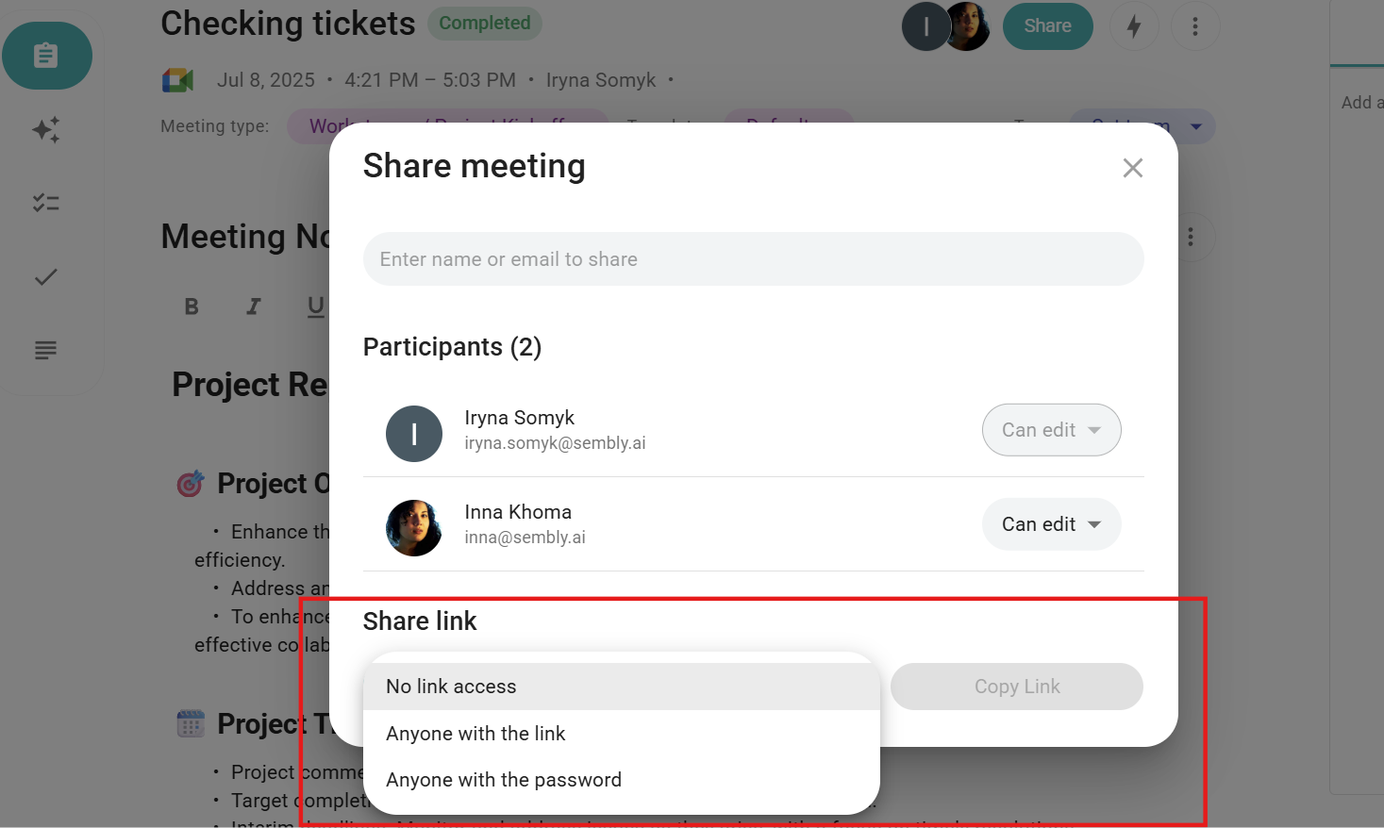This screenshot has width=1384, height=828.
Task: Toggle bold formatting in notes toolbar
Action: click(x=192, y=306)
